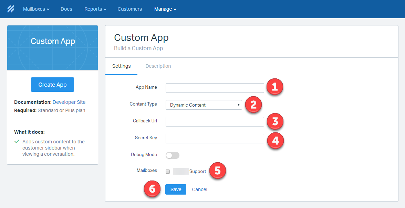Expand the Mailboxes menu
The width and height of the screenshot is (405, 208).
click(x=36, y=9)
